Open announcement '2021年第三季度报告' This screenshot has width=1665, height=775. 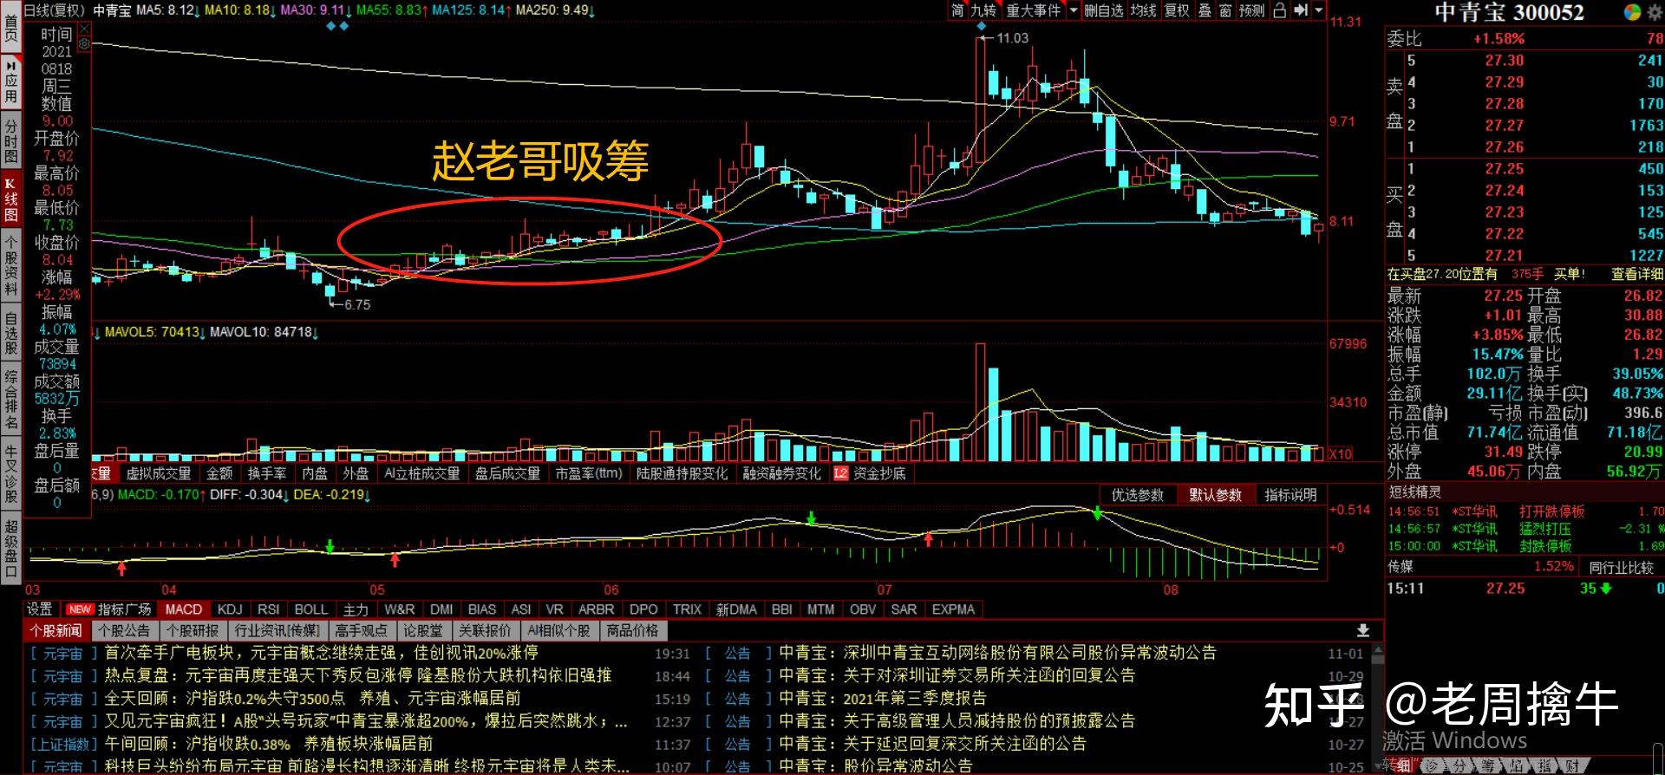click(x=914, y=698)
